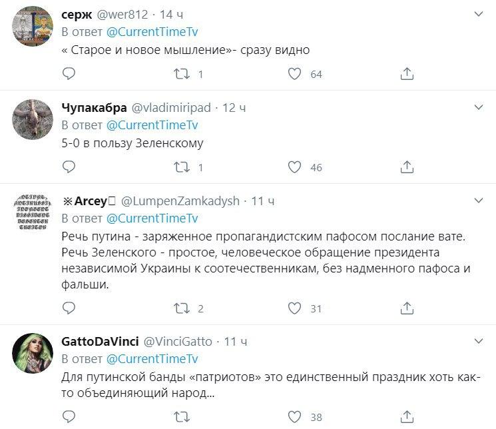Image resolution: width=496 pixels, height=429 pixels.
Task: Expand the chevron menu on Чупакабра's tweet
Action: (478, 107)
